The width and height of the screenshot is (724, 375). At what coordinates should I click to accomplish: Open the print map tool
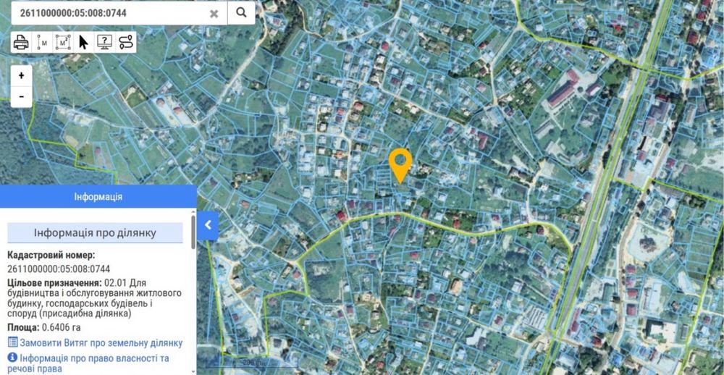(21, 43)
